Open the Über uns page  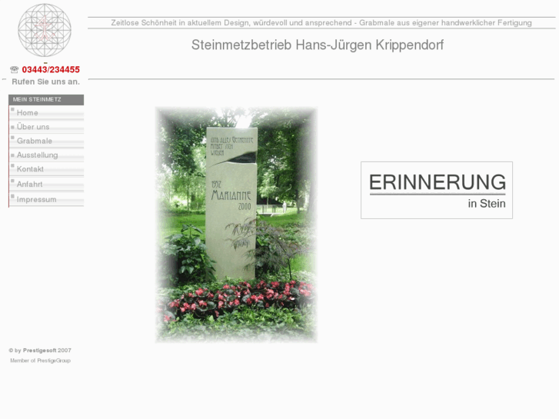pos(33,127)
